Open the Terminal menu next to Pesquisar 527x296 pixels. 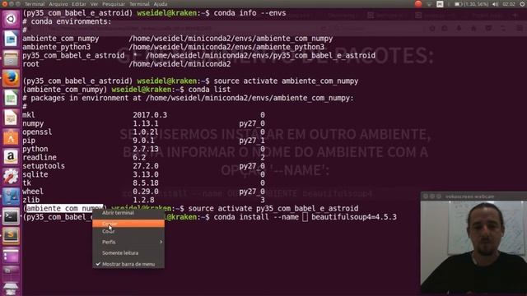point(139,4)
